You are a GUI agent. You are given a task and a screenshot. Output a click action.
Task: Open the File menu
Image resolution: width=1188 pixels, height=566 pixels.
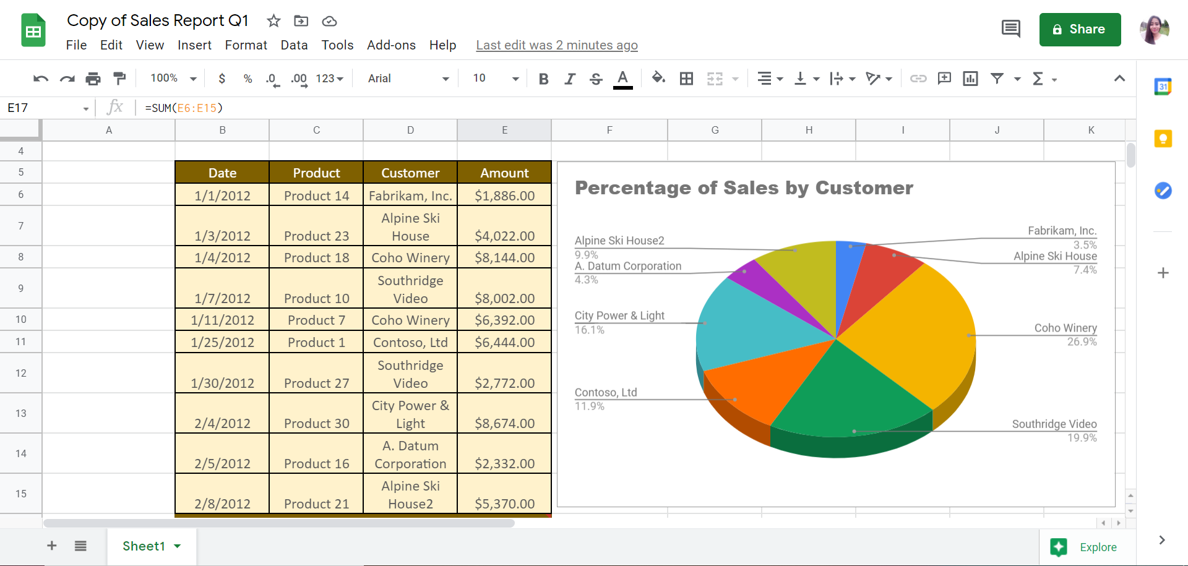tap(76, 45)
